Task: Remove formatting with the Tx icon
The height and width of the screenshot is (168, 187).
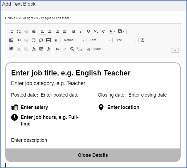Action: pyautogui.click(x=143, y=40)
